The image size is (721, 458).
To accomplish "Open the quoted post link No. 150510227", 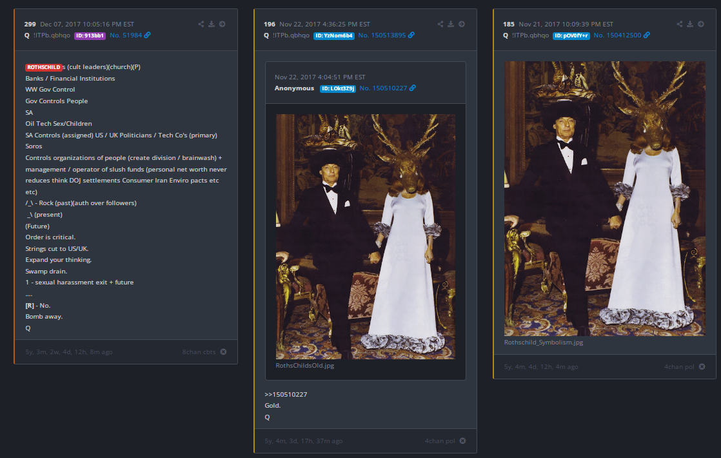I will (x=384, y=88).
